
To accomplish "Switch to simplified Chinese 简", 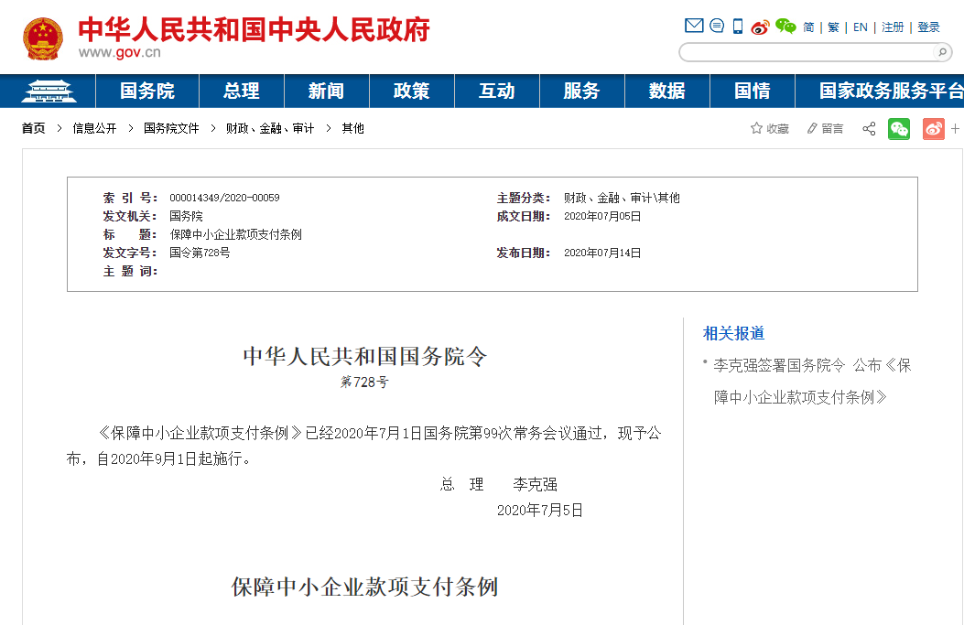I will pos(808,27).
